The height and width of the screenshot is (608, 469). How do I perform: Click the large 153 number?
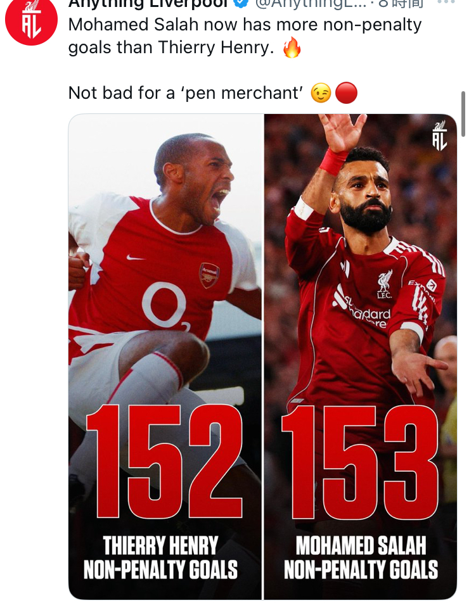point(361,462)
